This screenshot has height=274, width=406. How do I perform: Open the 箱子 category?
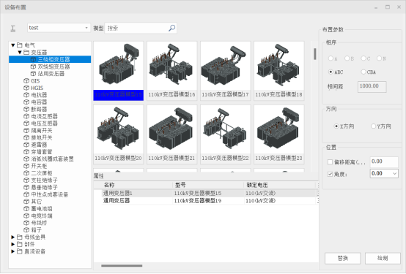32,230
